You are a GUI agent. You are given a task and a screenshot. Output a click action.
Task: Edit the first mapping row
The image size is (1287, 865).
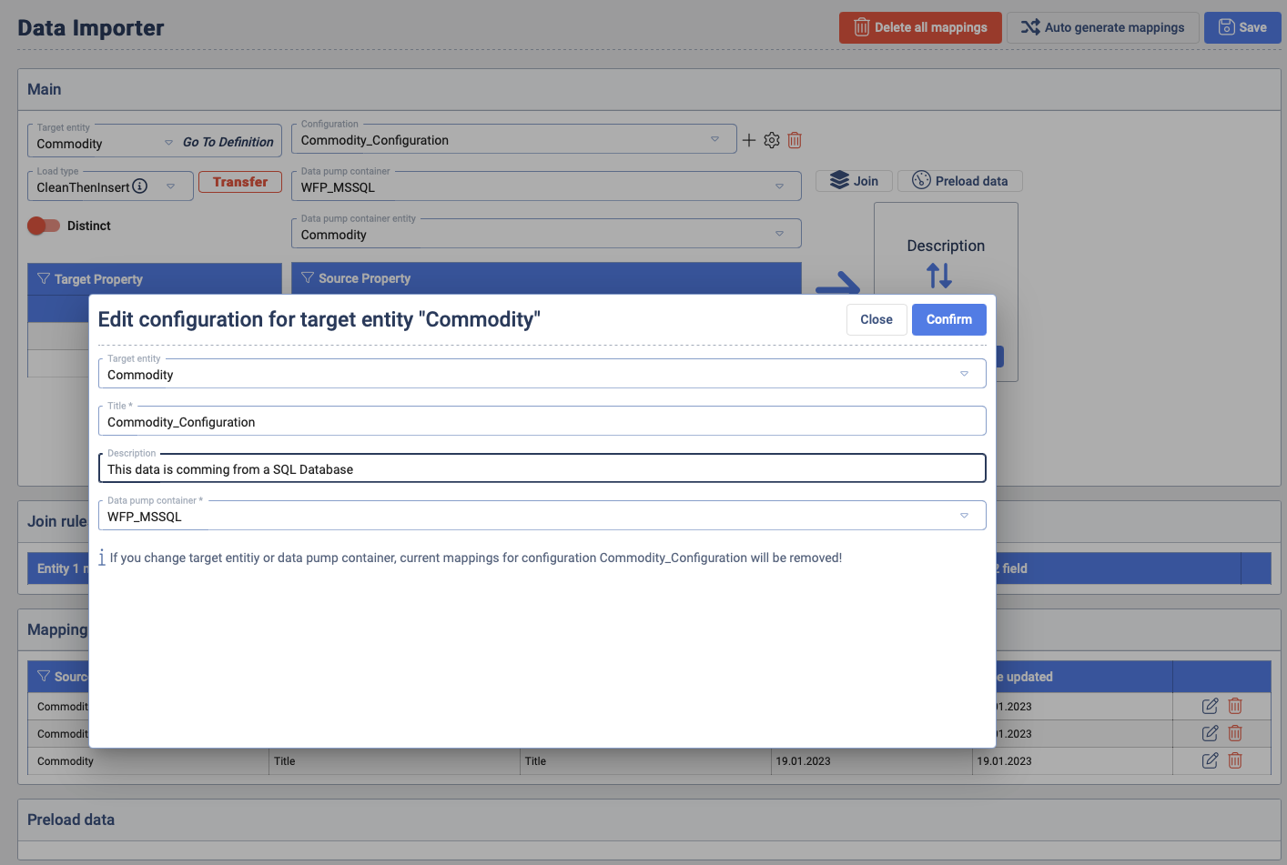tap(1210, 706)
